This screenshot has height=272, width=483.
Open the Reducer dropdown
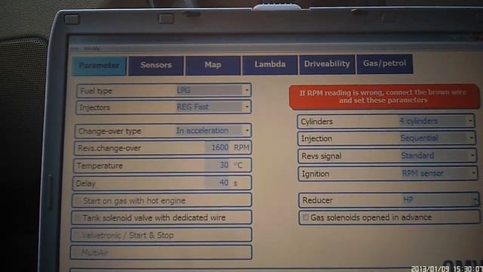click(x=475, y=200)
